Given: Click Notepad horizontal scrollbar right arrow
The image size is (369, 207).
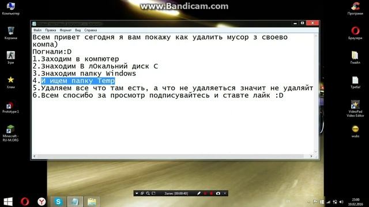Looking at the screenshot, I should pos(311,156).
